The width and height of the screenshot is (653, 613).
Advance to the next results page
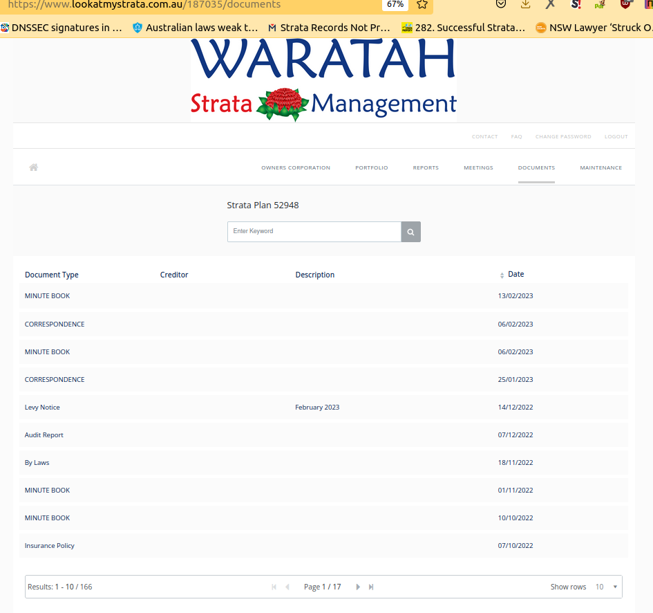click(x=358, y=587)
